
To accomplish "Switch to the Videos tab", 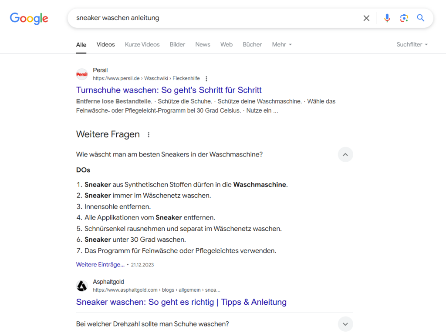I will click(106, 44).
